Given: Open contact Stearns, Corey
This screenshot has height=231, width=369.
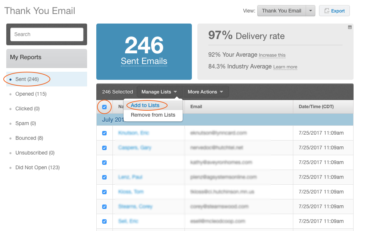Looking at the screenshot, I should coord(135,206).
